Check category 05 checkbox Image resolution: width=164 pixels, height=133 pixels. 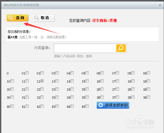click(87, 73)
